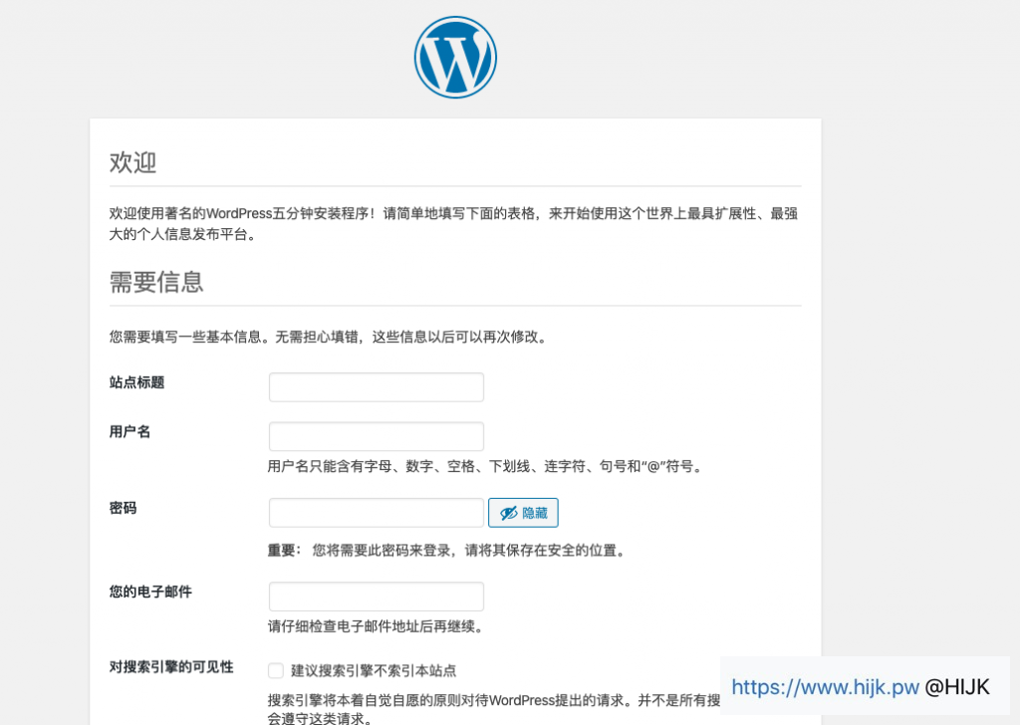Open the https://www.hijk.pw link
The width and height of the screenshot is (1020, 725).
[824, 686]
